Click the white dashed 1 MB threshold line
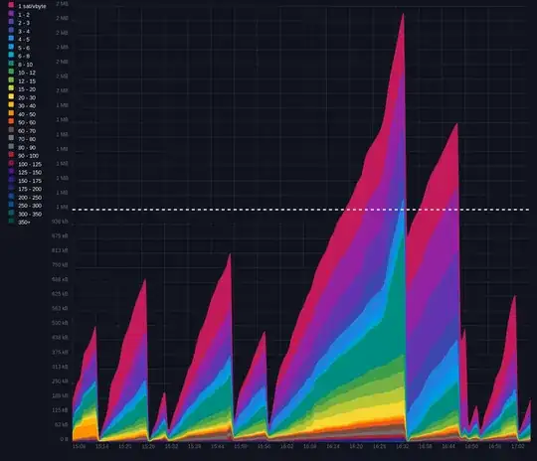Image resolution: width=537 pixels, height=461 pixels. (300, 209)
